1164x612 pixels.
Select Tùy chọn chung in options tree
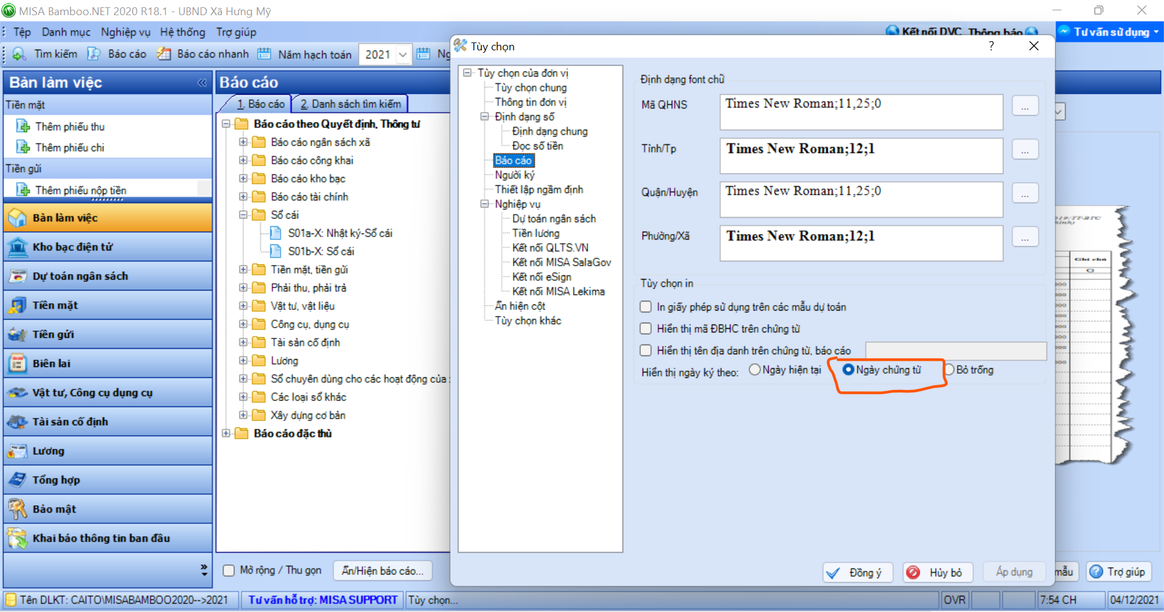530,87
